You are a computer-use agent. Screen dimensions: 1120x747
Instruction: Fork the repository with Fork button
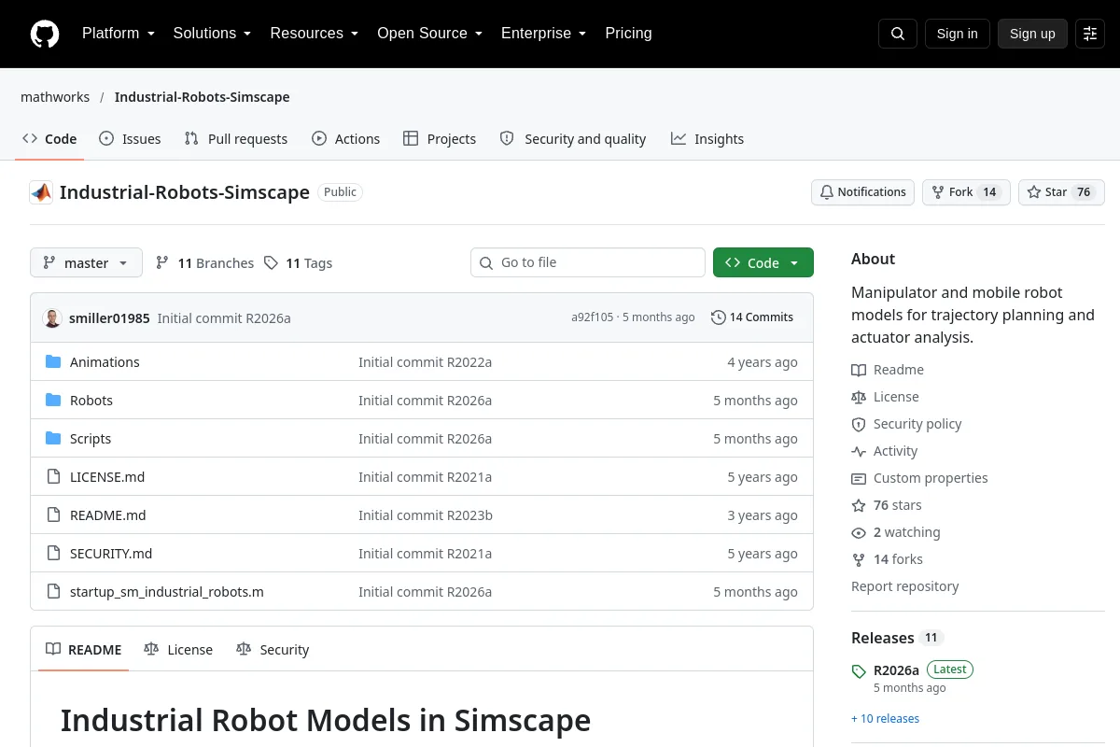966,192
